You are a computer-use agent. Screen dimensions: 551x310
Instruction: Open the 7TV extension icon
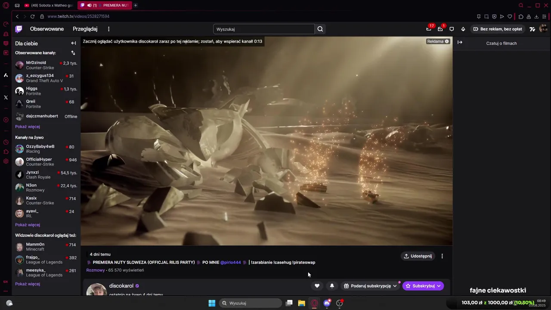[532, 29]
